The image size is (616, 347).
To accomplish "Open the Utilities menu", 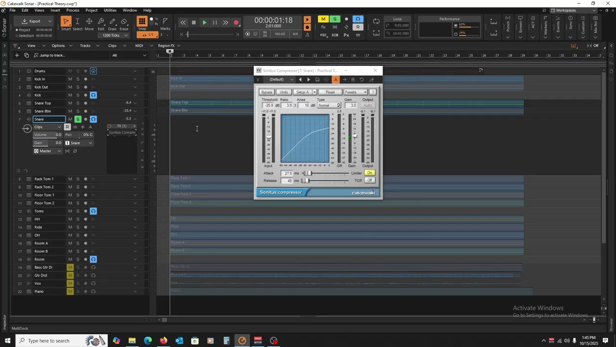I will [x=110, y=10].
